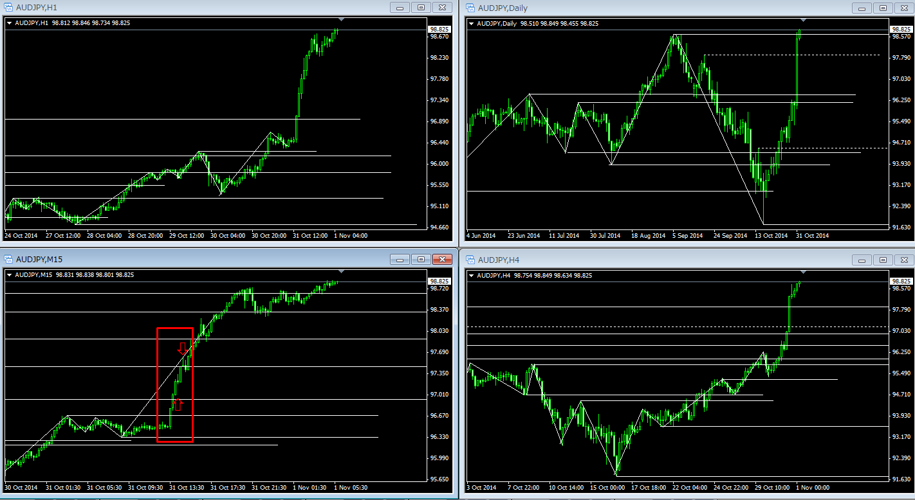915x500 pixels.
Task: Minimize the AUDJPY,H4 chart window
Action: pos(862,260)
